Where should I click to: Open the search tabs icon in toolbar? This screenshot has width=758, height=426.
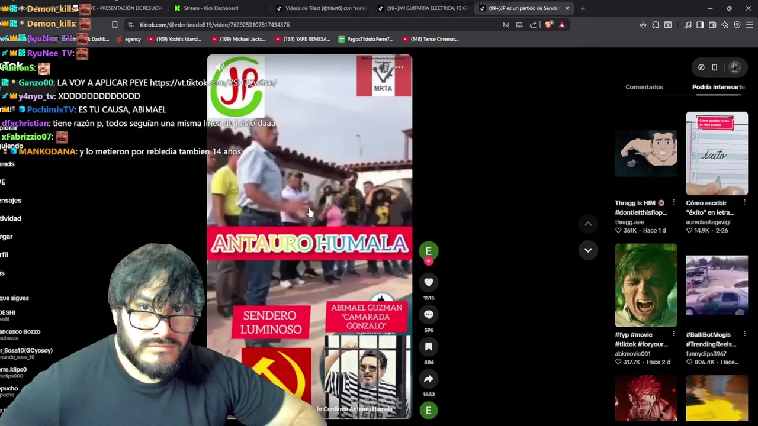click(x=668, y=25)
